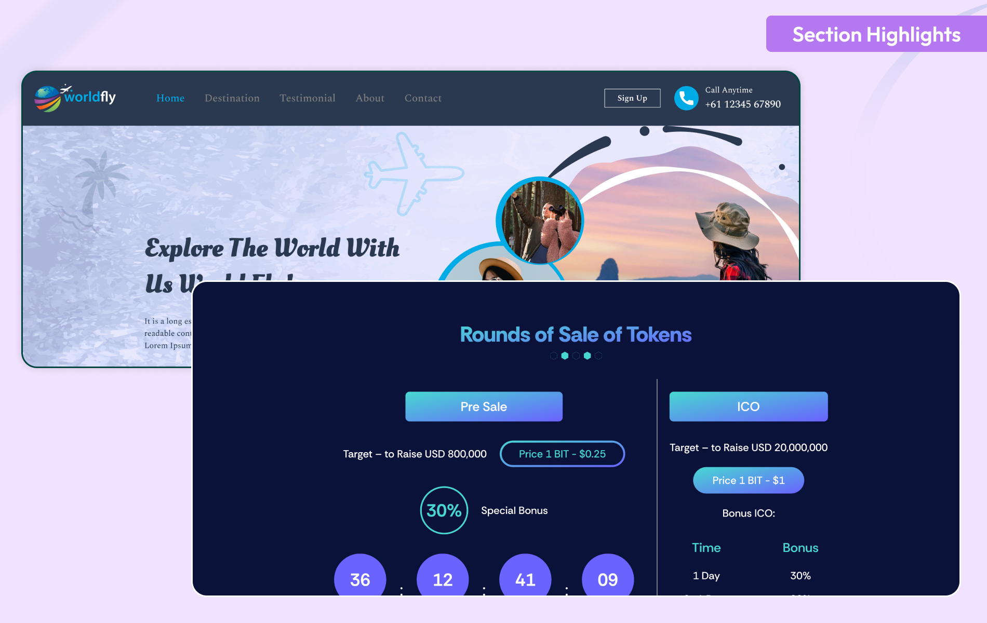Viewport: 987px width, 623px height.
Task: Select the Price 1 BIT - $0.25 pill
Action: 562,454
